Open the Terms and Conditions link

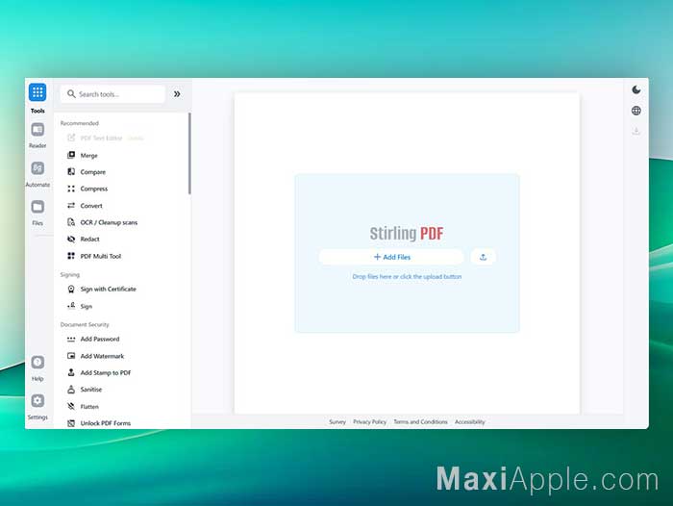pos(420,421)
